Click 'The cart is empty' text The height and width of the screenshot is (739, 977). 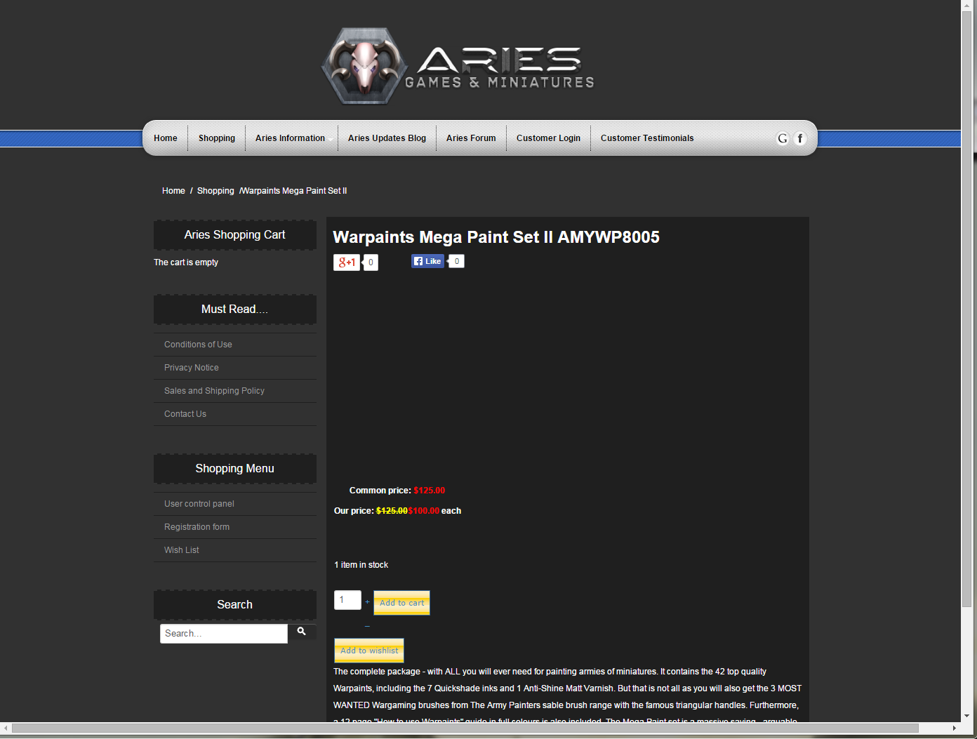tap(186, 262)
